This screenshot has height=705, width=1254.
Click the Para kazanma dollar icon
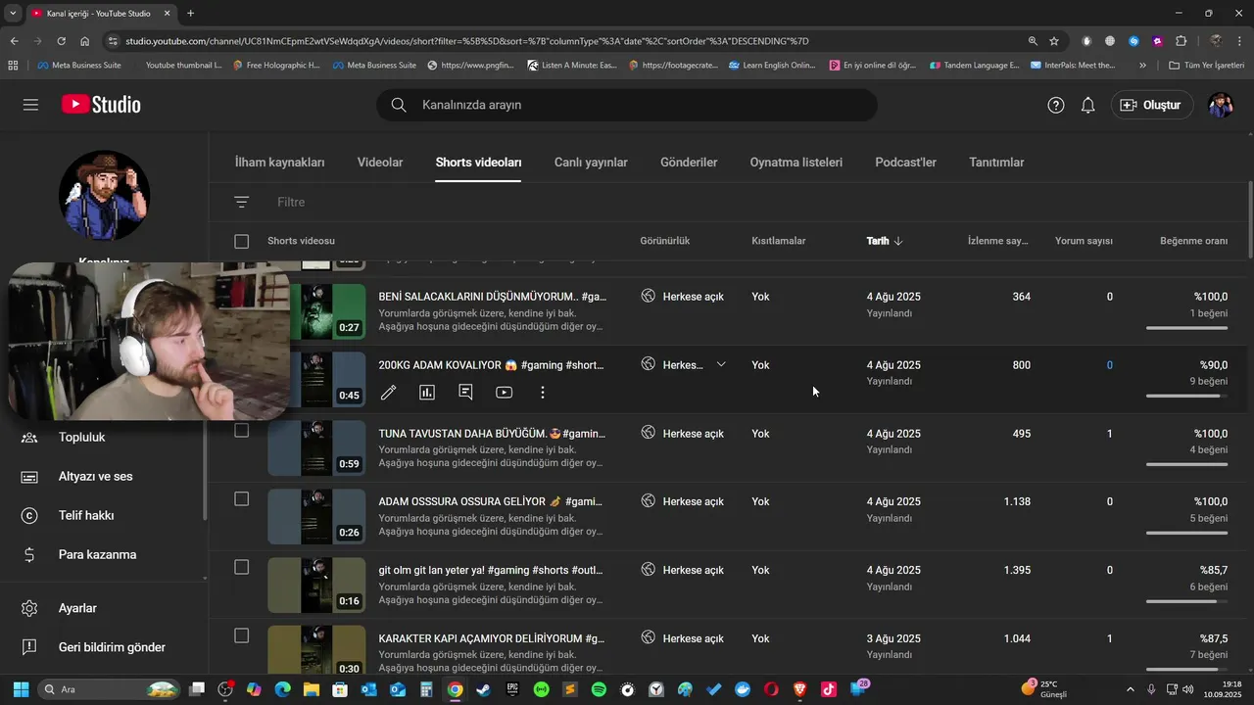pyautogui.click(x=29, y=555)
